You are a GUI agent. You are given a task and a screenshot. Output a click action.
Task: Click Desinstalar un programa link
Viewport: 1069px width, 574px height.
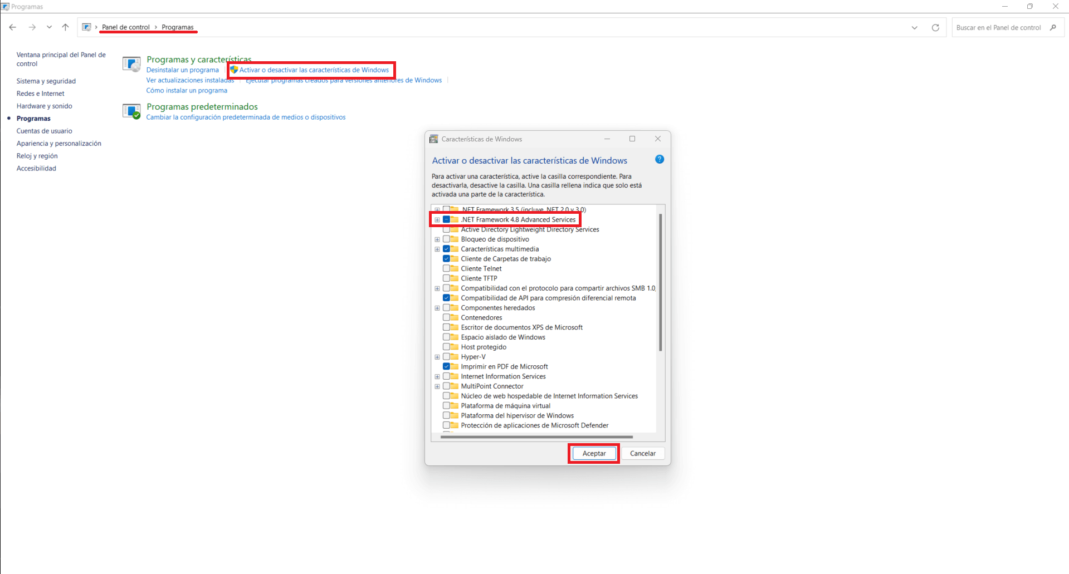[x=183, y=70]
